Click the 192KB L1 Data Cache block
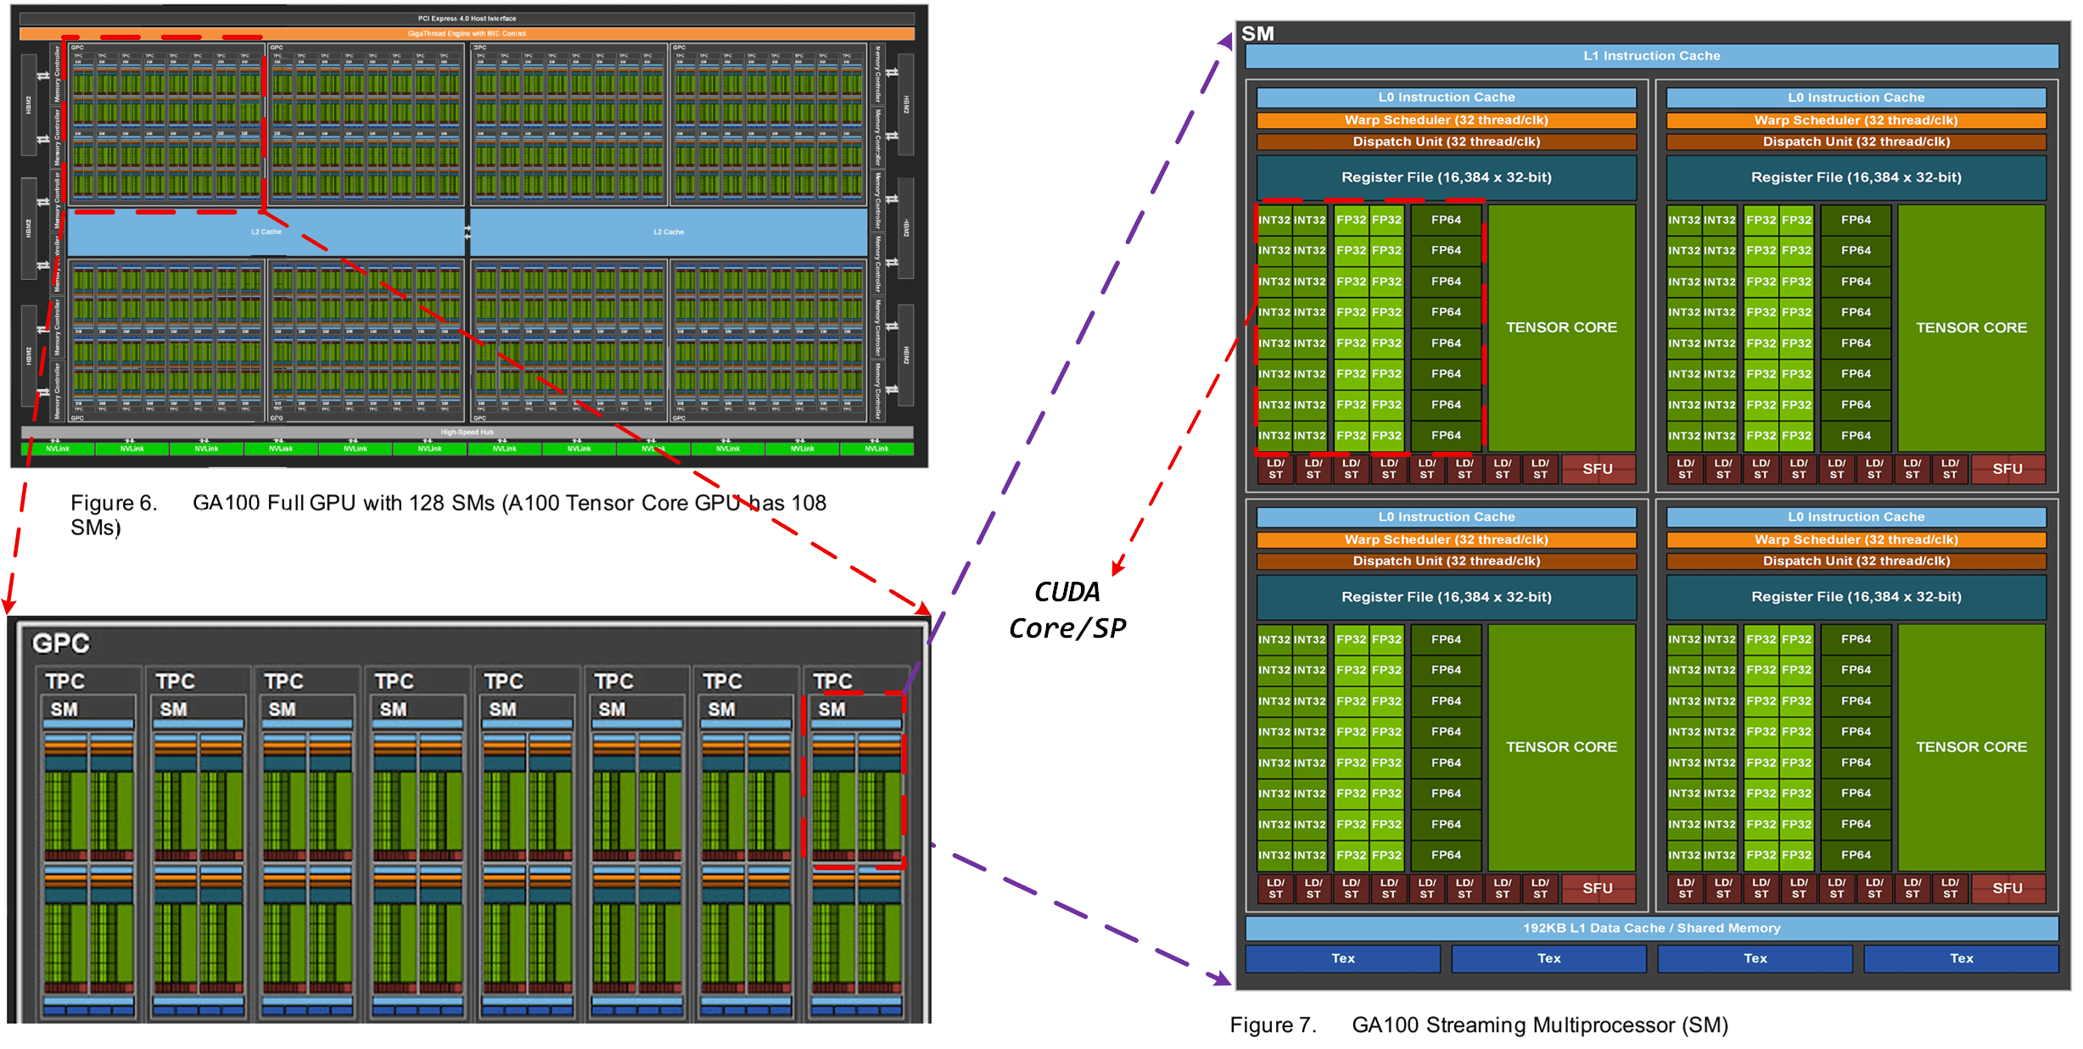The image size is (2083, 1049). coord(1651,928)
